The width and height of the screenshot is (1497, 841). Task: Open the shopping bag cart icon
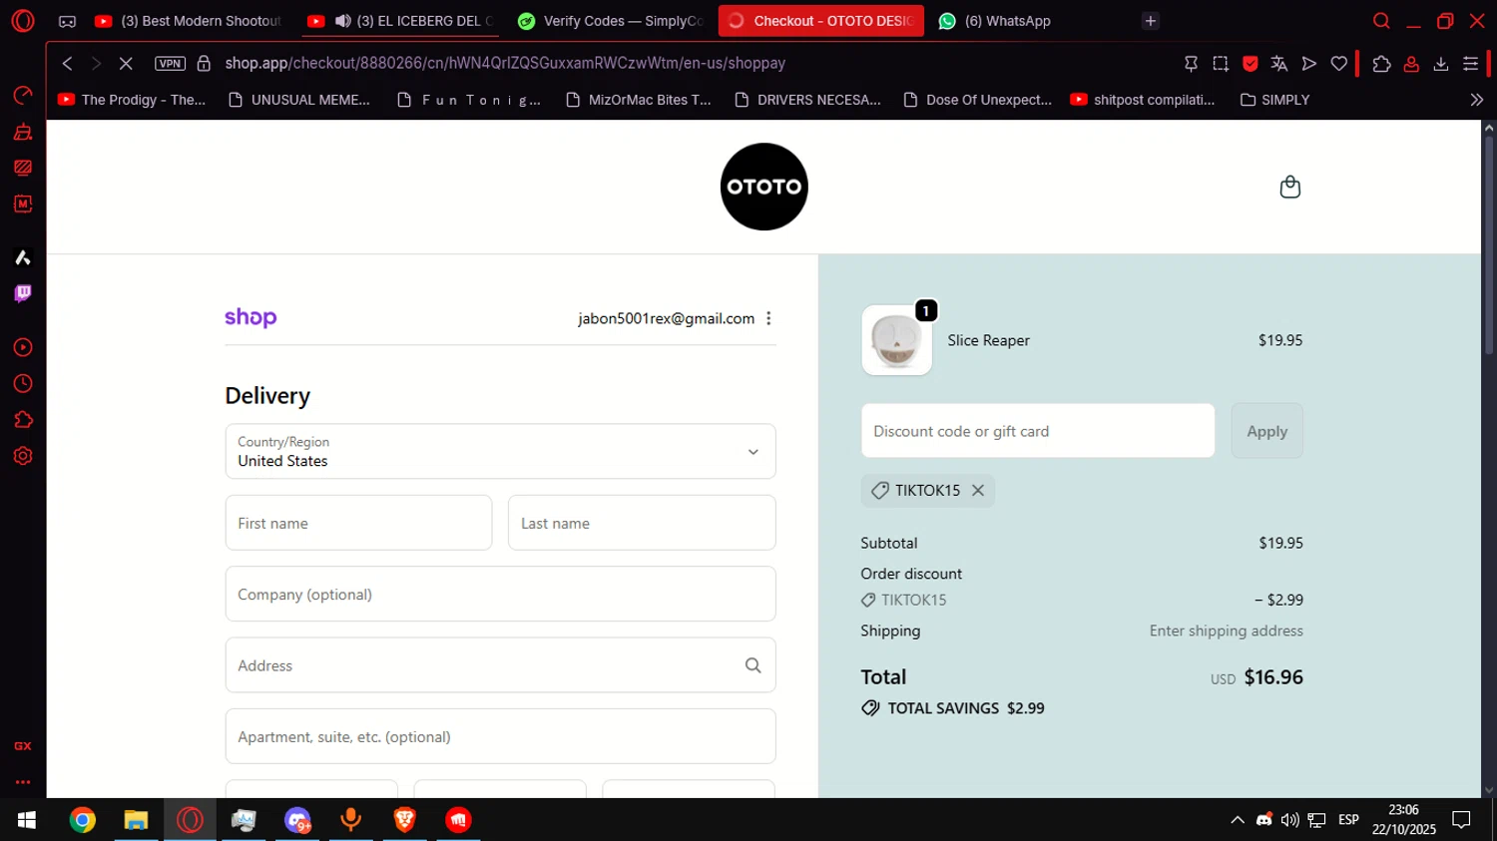[1289, 187]
